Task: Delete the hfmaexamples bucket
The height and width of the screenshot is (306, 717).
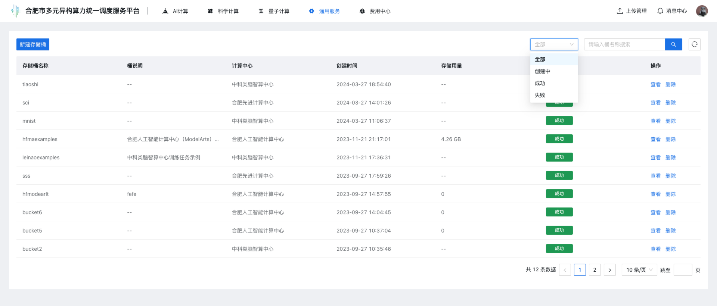Action: [x=670, y=139]
